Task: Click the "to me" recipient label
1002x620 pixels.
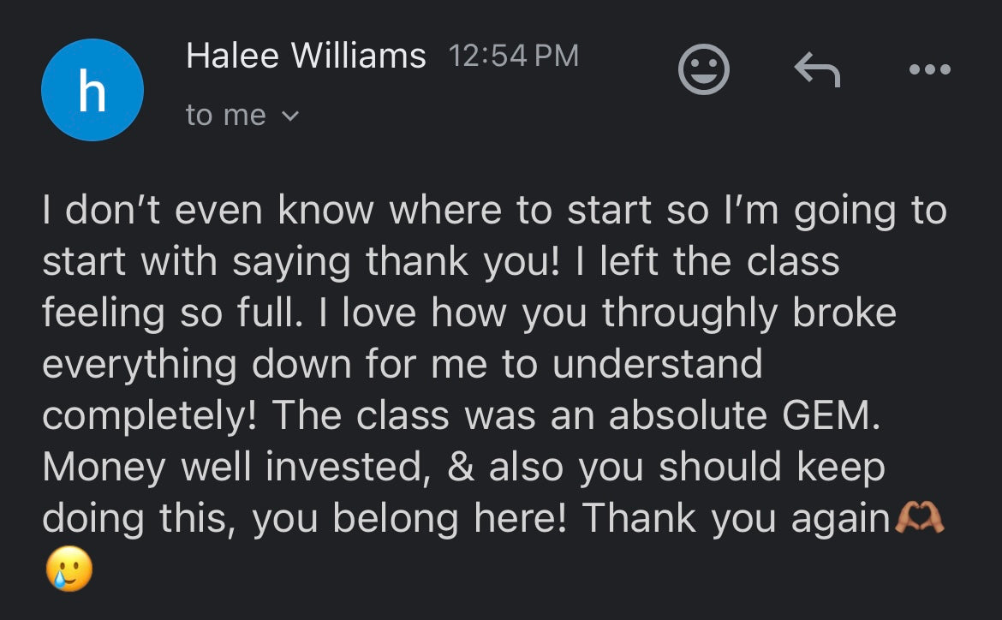Action: coord(225,115)
